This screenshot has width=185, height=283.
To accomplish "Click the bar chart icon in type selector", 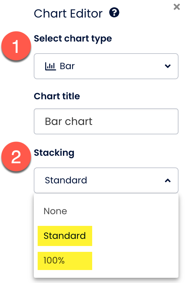I will click(x=50, y=66).
